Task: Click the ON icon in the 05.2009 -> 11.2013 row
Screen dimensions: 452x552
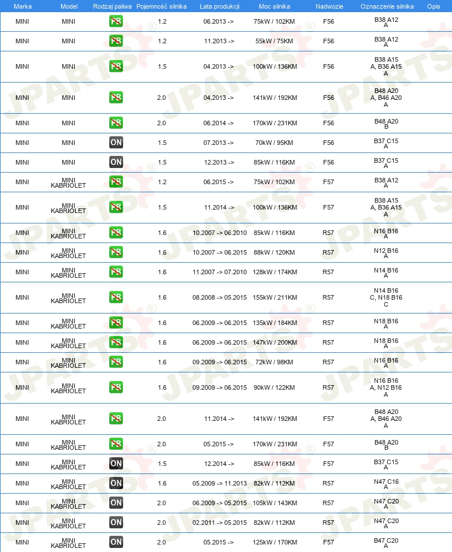Action: coord(116,483)
